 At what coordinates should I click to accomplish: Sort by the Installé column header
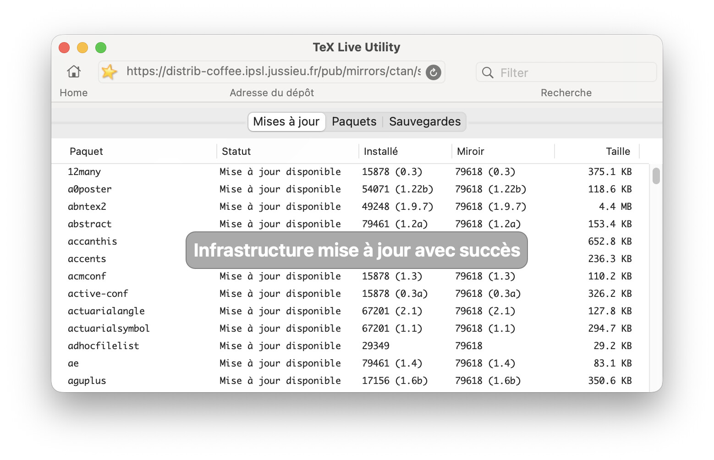[x=405, y=151]
